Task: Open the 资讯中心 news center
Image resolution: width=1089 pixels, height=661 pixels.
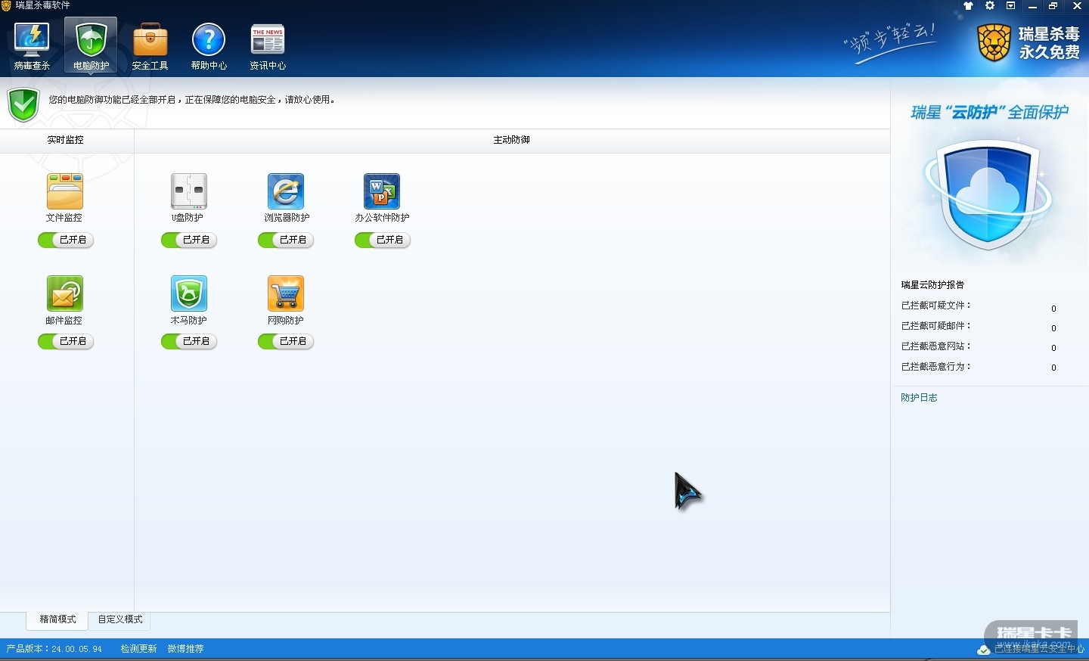Action: (268, 46)
